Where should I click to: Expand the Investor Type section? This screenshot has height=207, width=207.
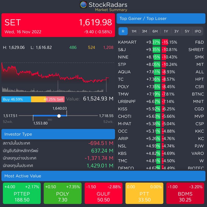click(58, 134)
